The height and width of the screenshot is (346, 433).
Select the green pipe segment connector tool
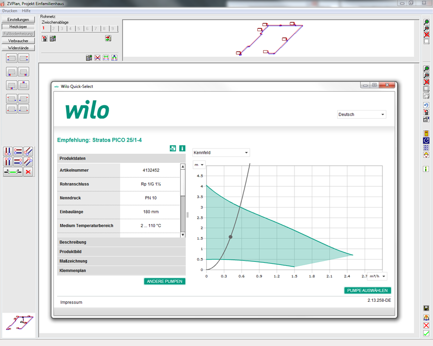click(13, 172)
